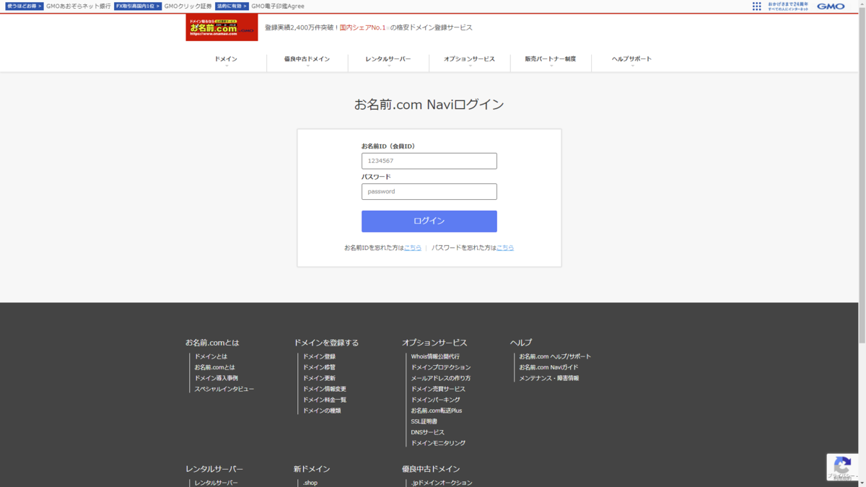This screenshot has width=866, height=487.
Task: Open footer .shop link
Action: tap(310, 483)
